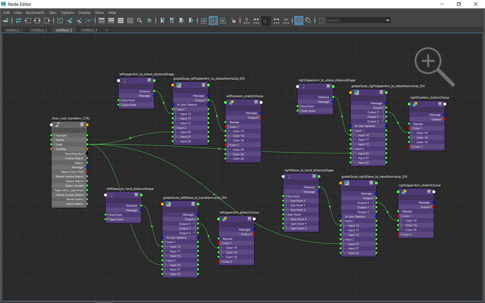Image resolution: width=485 pixels, height=303 pixels.
Task: Click the magnifier search icon in toolbar
Action: click(x=139, y=20)
